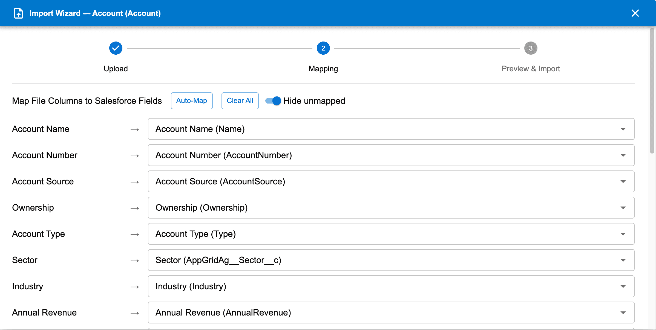Viewport: 656px width, 330px height.
Task: Return to the Upload step label
Action: tap(116, 69)
